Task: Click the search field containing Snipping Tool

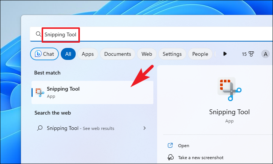Action: [x=150, y=34]
